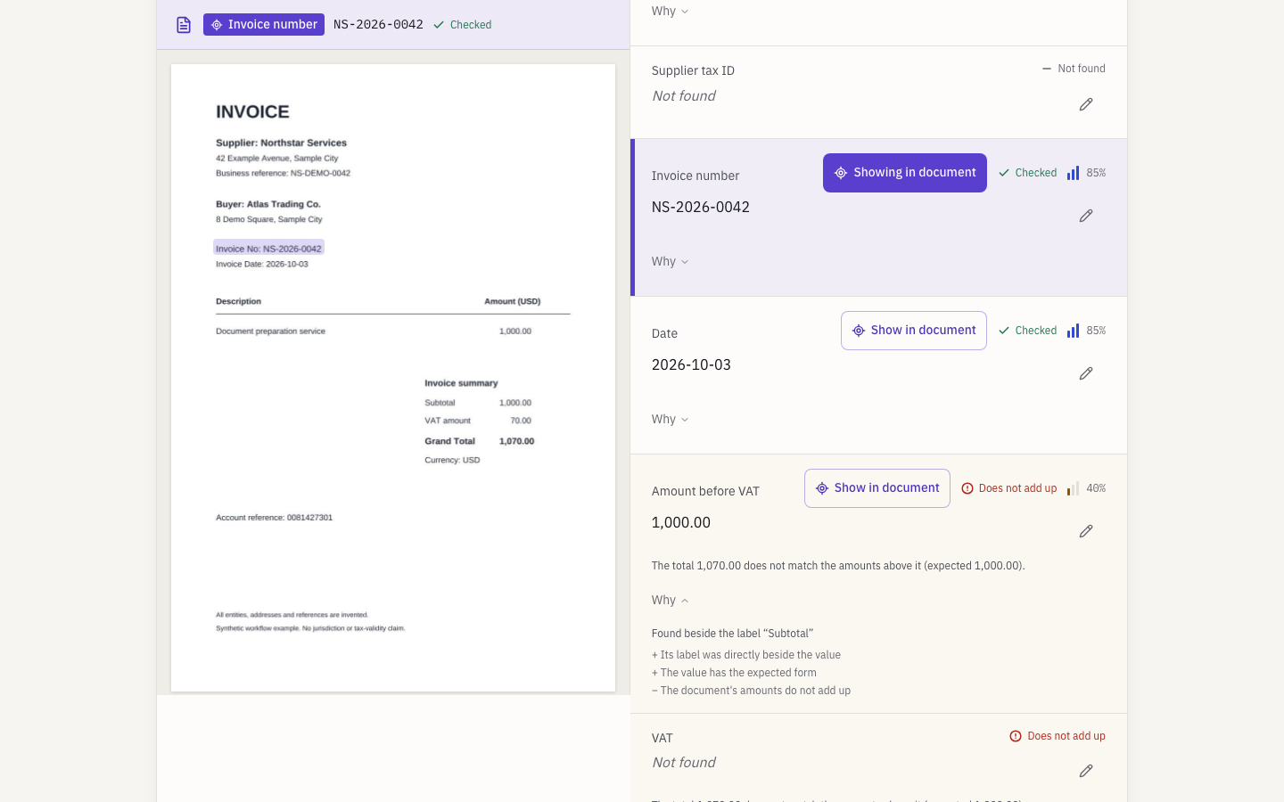Viewport: 1284px width, 802px height.
Task: Click Account reference line in document
Action: (x=275, y=518)
